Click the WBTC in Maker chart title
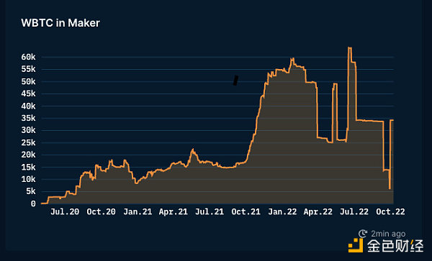The height and width of the screenshot is (261, 432). pos(60,23)
